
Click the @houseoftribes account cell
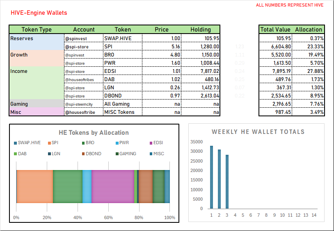coord(84,79)
